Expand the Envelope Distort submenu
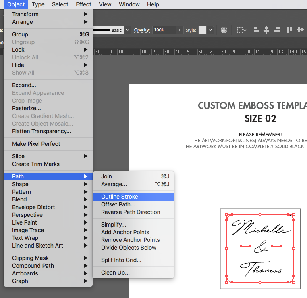This screenshot has height=298, width=307. (33, 207)
